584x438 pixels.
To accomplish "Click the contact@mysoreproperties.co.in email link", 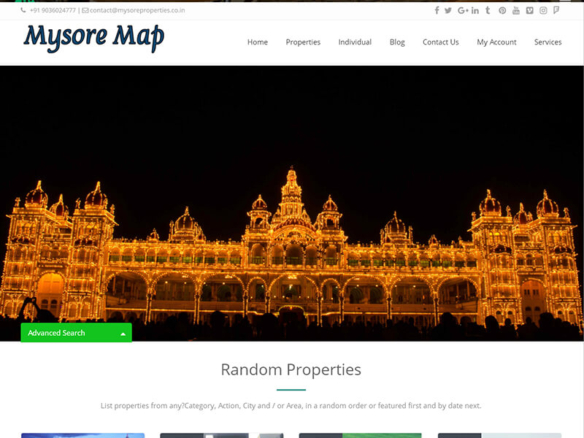I will (x=137, y=10).
